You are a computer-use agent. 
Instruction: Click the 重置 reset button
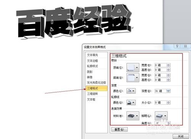pos(119,129)
